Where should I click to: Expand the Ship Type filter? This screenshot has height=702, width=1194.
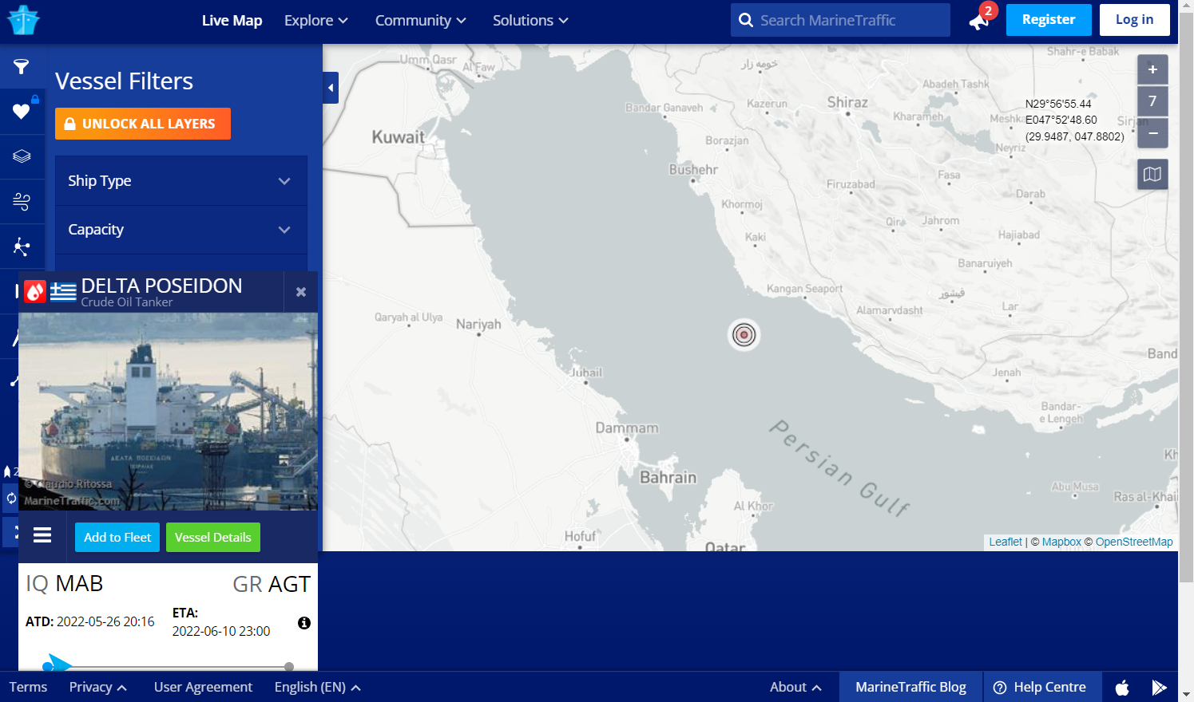(x=181, y=181)
